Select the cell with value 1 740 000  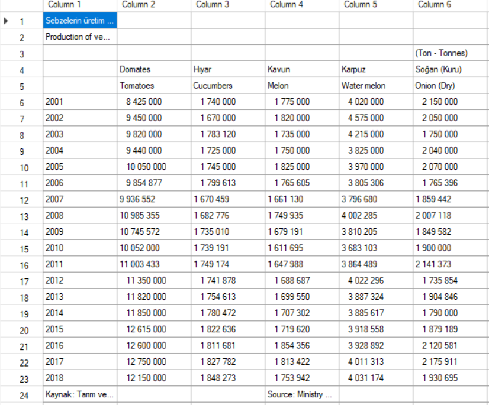click(x=228, y=102)
